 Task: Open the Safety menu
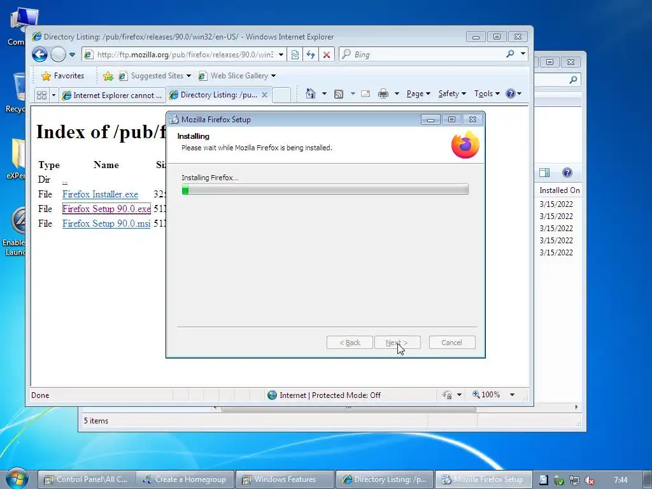tap(452, 94)
